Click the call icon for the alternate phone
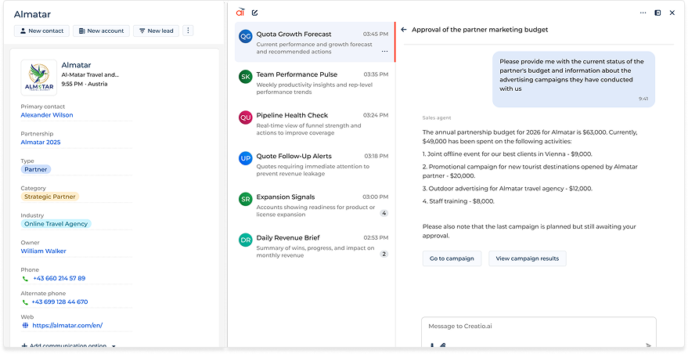Screen dimensions: 688x354 pyautogui.click(x=25, y=302)
